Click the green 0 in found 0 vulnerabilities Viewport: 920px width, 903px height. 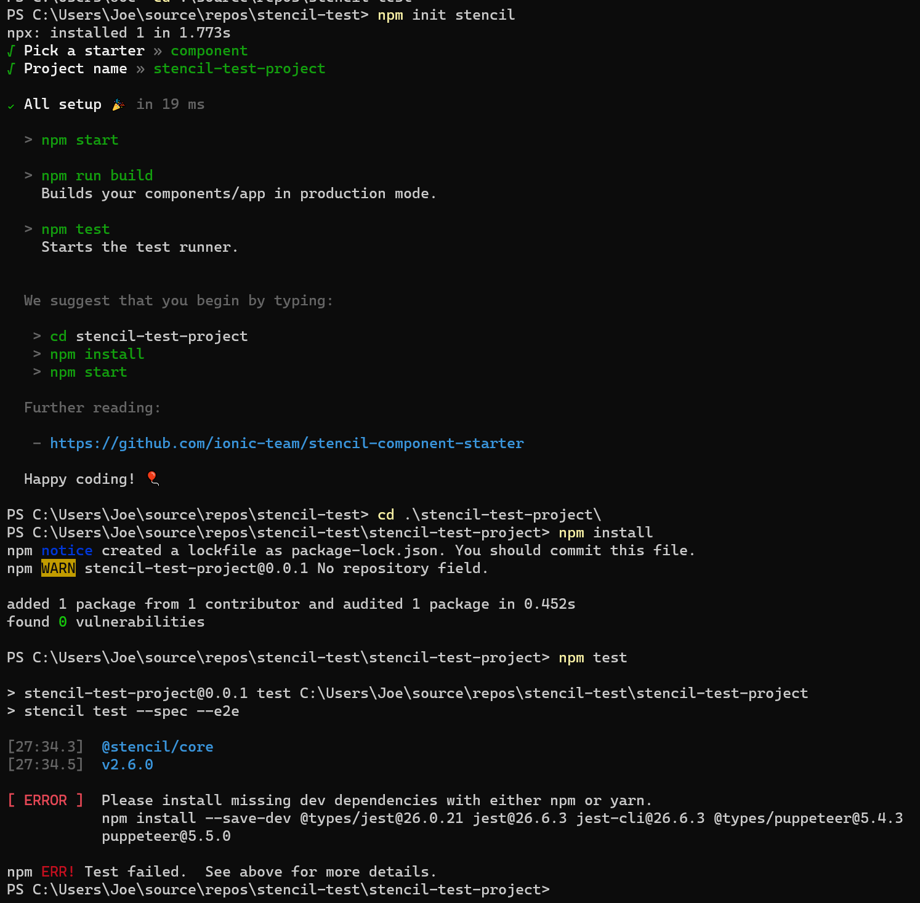pos(62,622)
